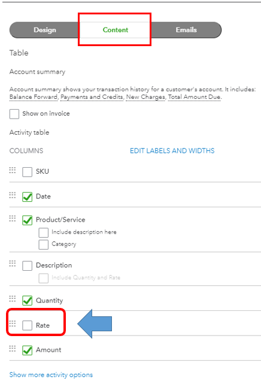Click the drag handle beside Date
Image resolution: width=261 pixels, height=384 pixels.
pyautogui.click(x=12, y=195)
